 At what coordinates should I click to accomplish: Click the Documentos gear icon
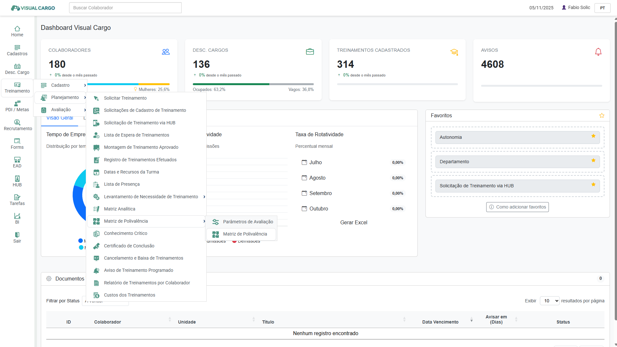[x=49, y=279]
